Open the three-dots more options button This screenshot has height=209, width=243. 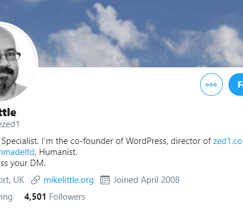(x=211, y=84)
